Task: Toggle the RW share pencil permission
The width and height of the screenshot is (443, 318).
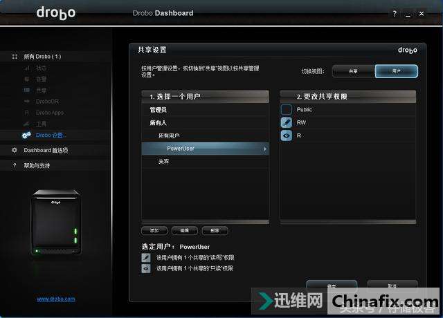Action: [286, 122]
